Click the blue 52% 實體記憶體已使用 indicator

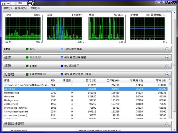62,75
